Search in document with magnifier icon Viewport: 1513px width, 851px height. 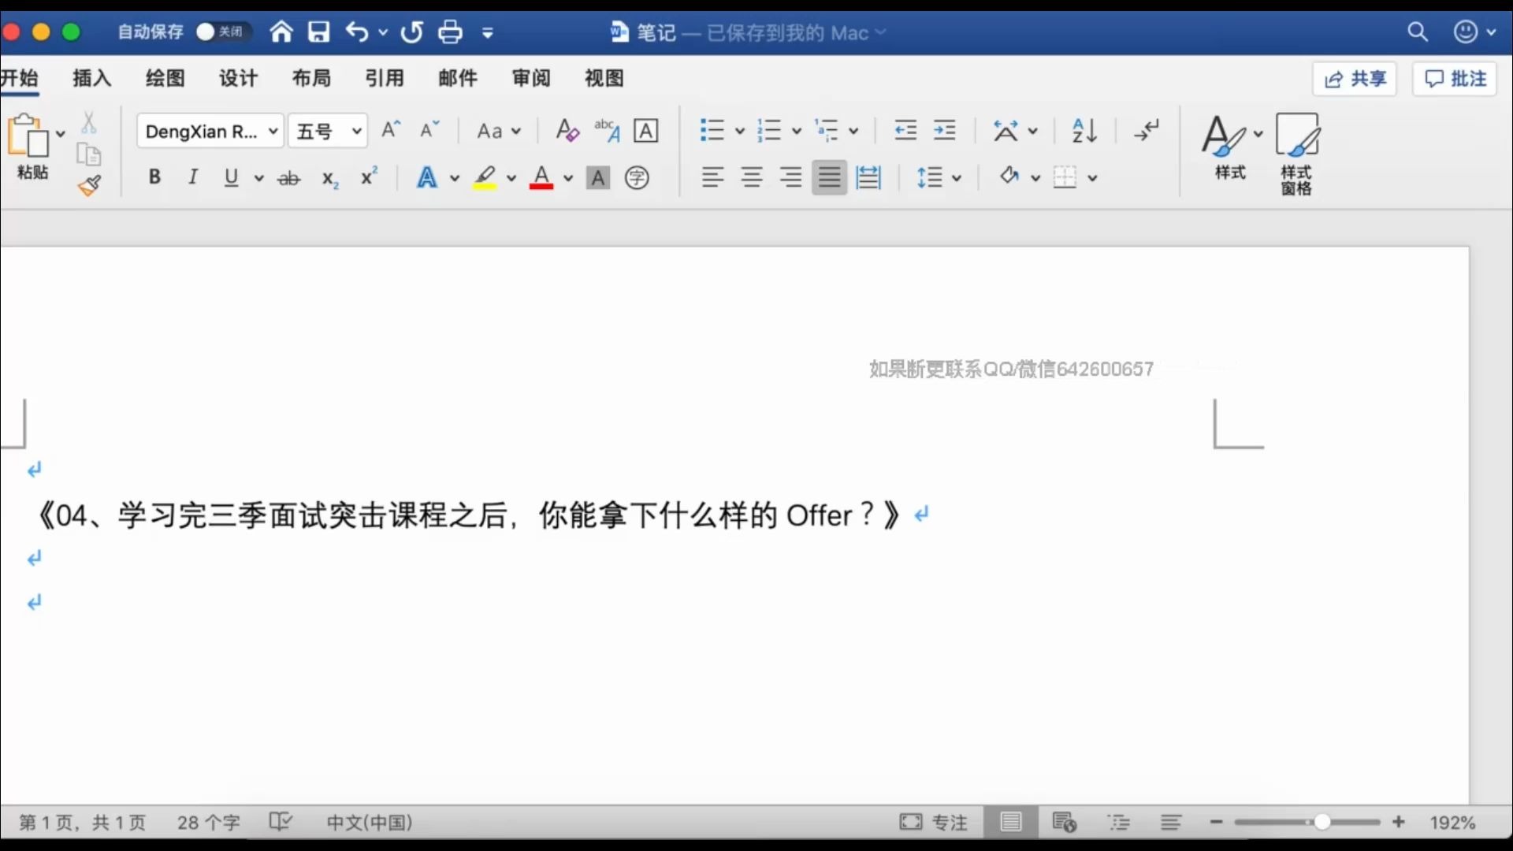pyautogui.click(x=1418, y=32)
